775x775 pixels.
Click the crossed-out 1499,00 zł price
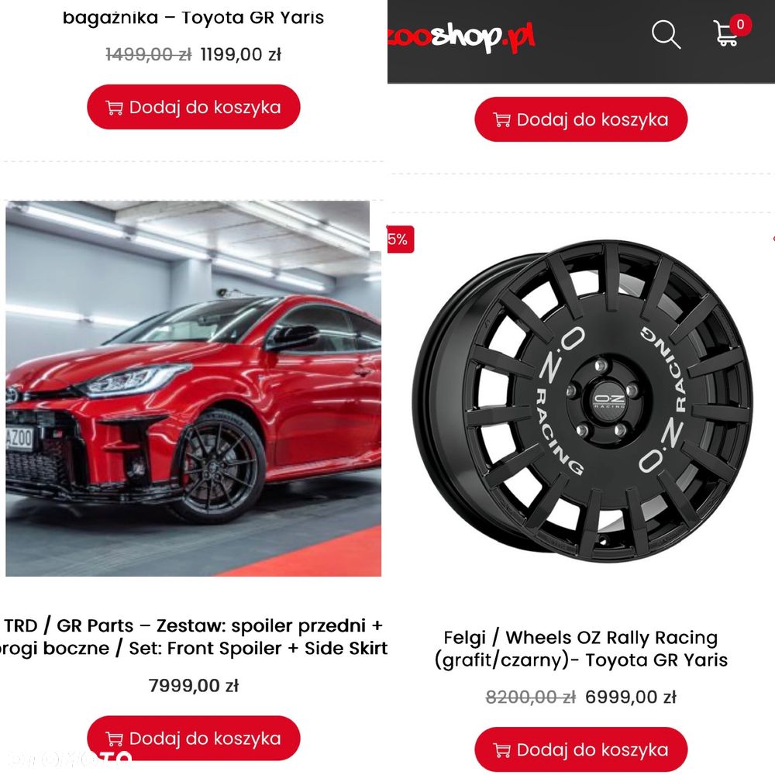tap(149, 54)
